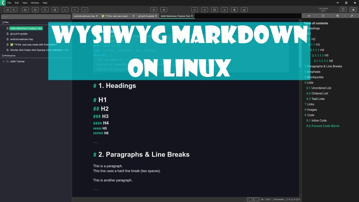
Task: Open the stats/image toolbar icon next to folder
Action: (x=35, y=10)
